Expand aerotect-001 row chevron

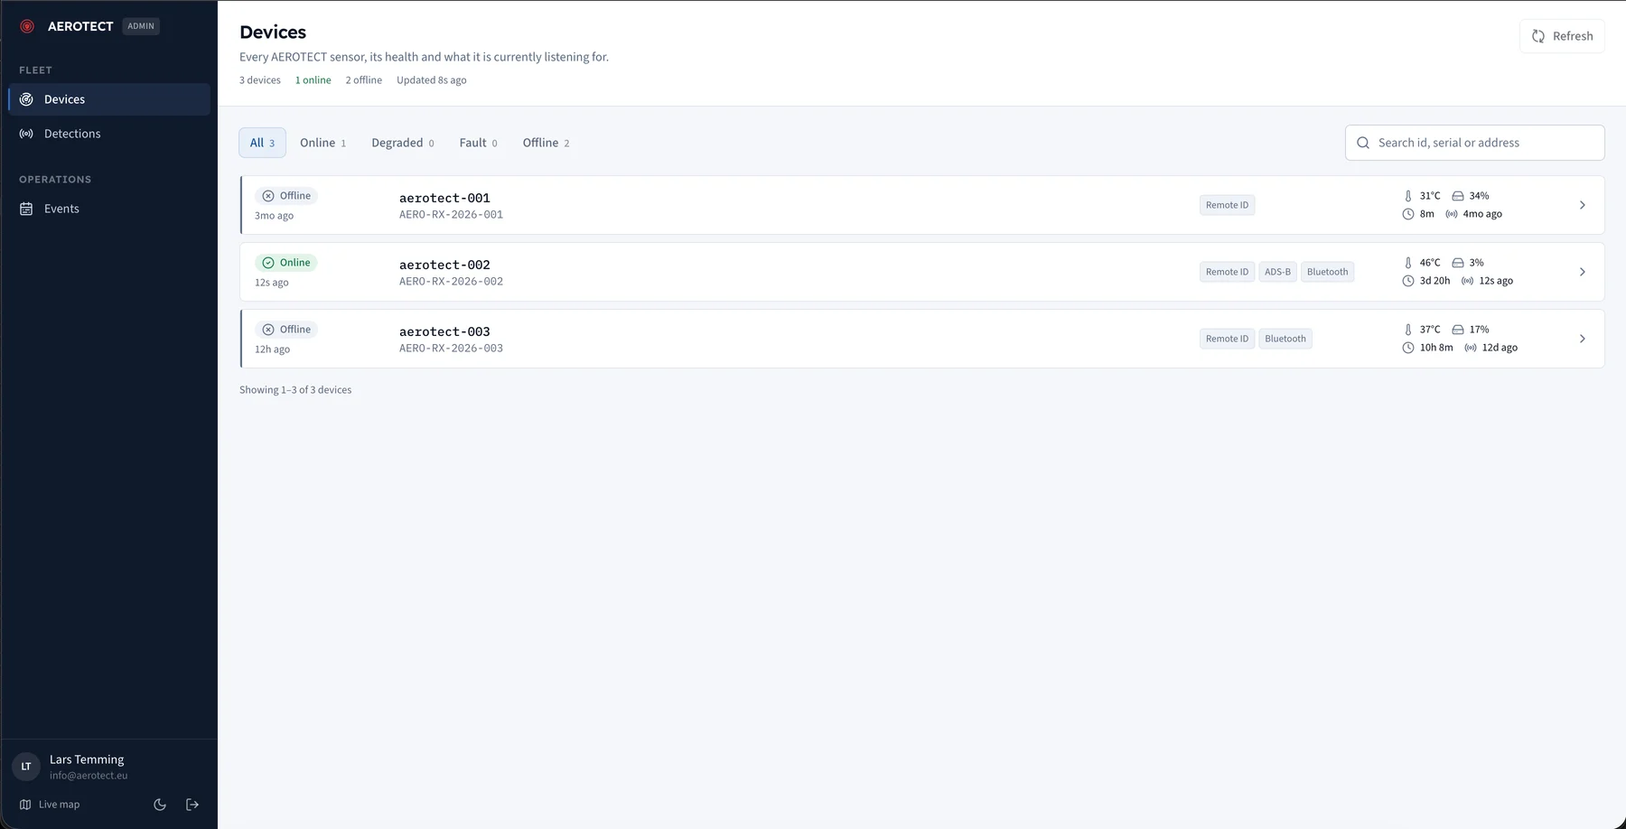(x=1582, y=205)
